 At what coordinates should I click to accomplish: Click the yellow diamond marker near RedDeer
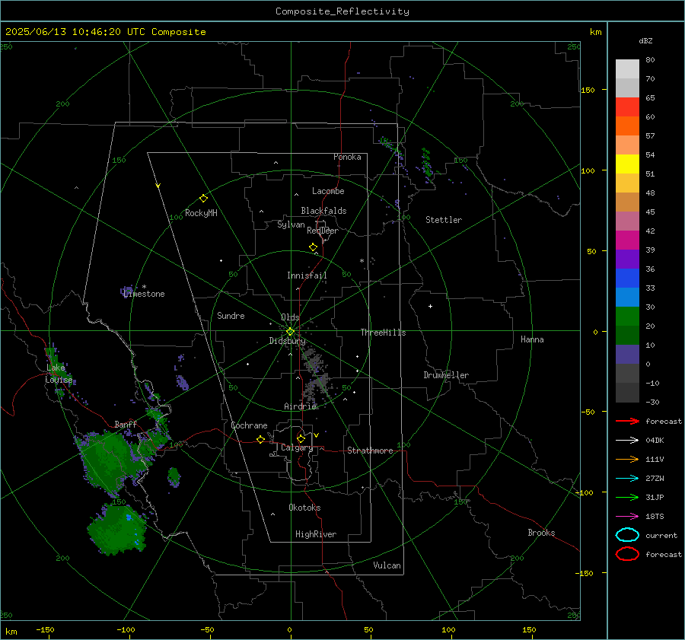coord(314,247)
